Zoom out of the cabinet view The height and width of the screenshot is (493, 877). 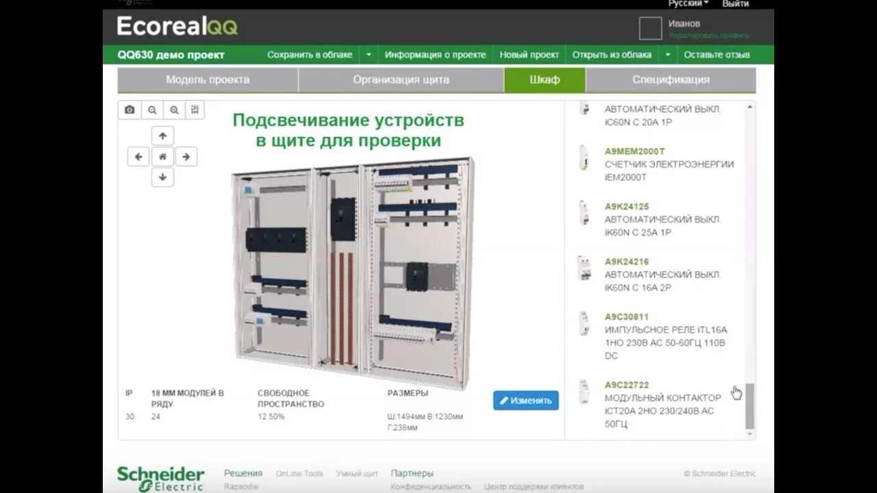pyautogui.click(x=152, y=110)
